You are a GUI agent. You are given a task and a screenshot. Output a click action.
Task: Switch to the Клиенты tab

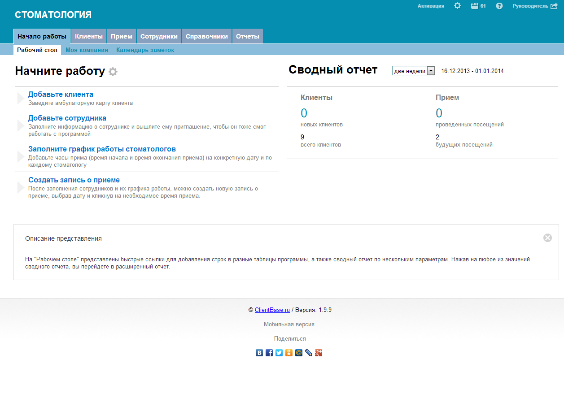pyautogui.click(x=89, y=36)
